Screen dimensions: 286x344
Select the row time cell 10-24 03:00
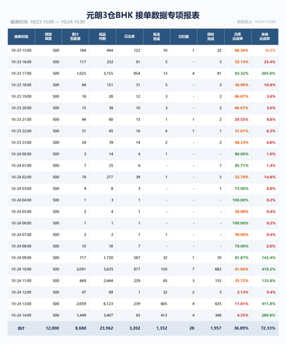pos(21,189)
